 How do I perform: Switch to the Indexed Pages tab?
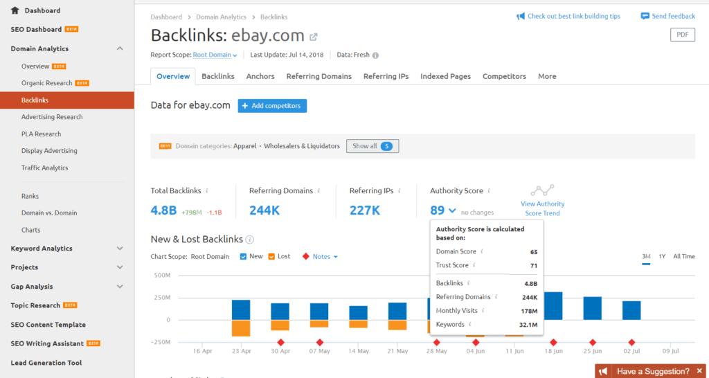(x=445, y=76)
